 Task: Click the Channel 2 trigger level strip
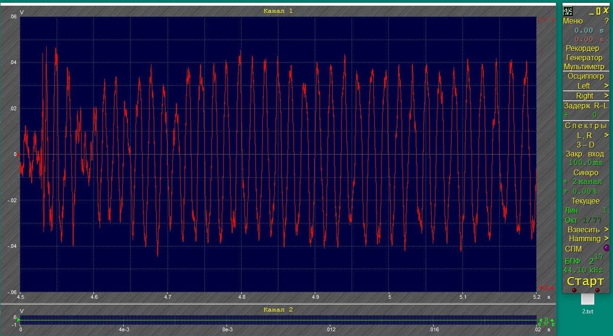click(278, 320)
